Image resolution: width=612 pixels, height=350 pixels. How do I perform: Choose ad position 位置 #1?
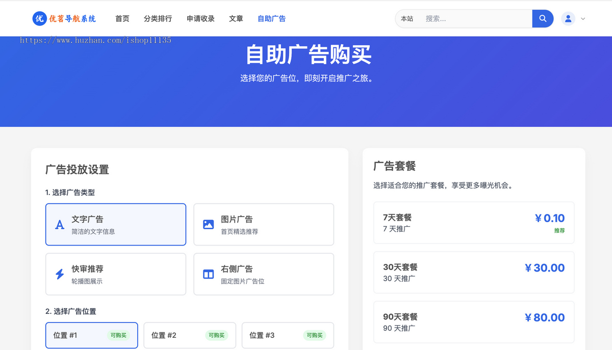coord(92,335)
